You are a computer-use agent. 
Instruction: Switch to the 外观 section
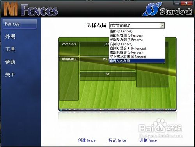point(10,37)
